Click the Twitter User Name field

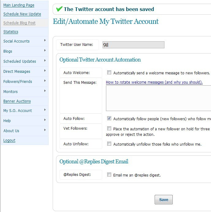click(x=134, y=45)
